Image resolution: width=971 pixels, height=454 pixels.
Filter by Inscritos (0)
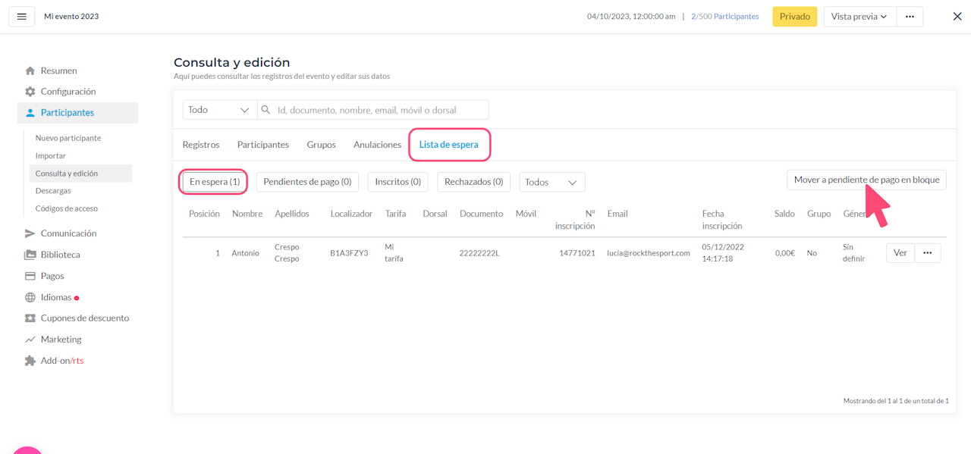pyautogui.click(x=398, y=182)
